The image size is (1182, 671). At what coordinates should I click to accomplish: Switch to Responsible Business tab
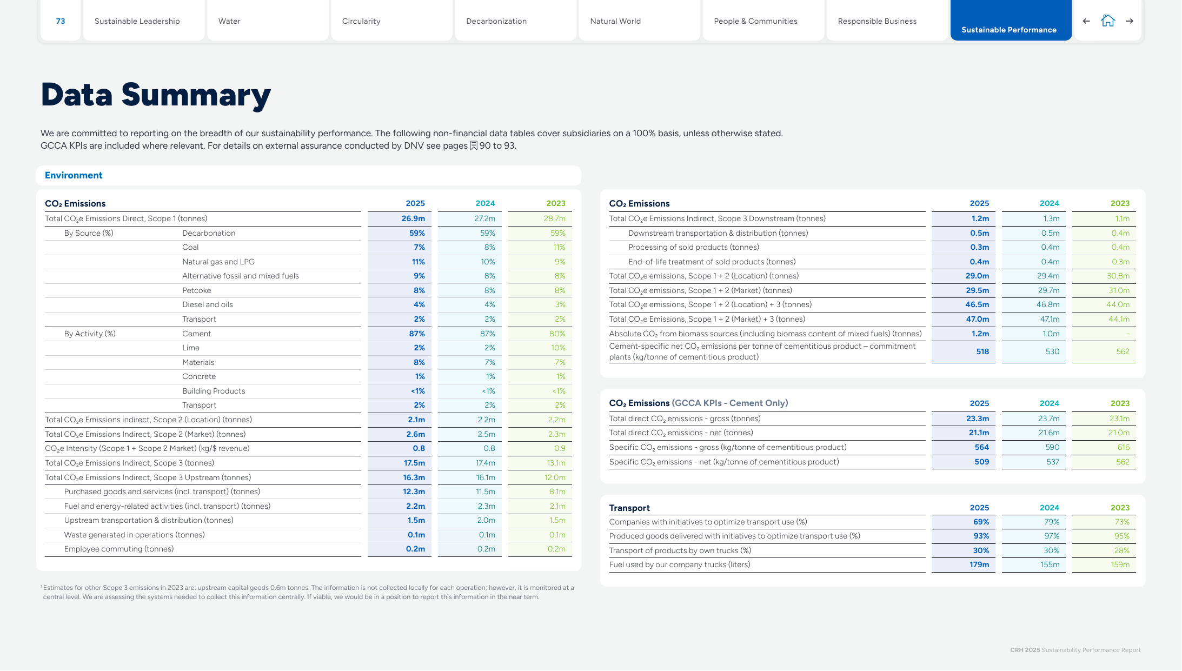point(887,21)
